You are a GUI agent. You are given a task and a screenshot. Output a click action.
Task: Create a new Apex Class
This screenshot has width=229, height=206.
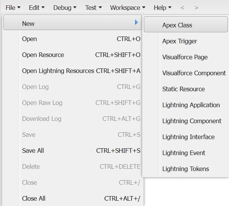[x=186, y=24]
